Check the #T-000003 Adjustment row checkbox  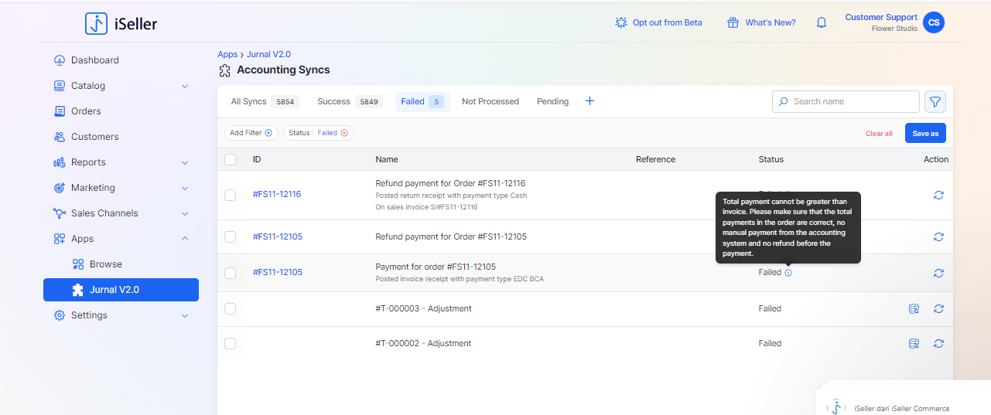tap(230, 308)
